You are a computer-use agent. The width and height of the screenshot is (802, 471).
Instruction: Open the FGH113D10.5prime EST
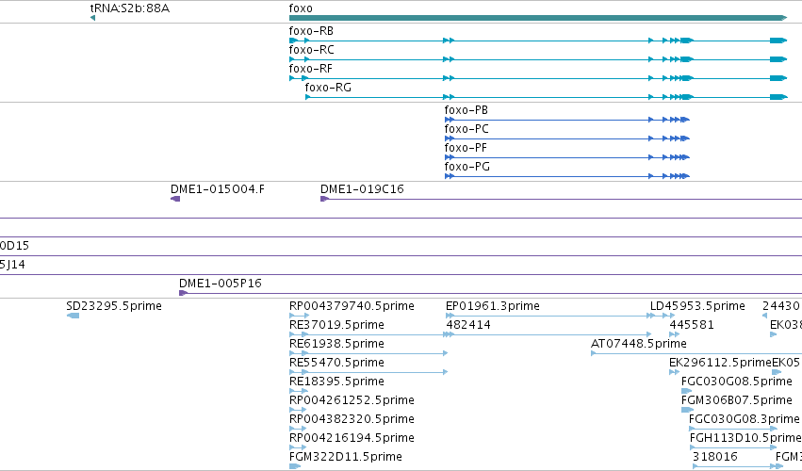pos(733,447)
